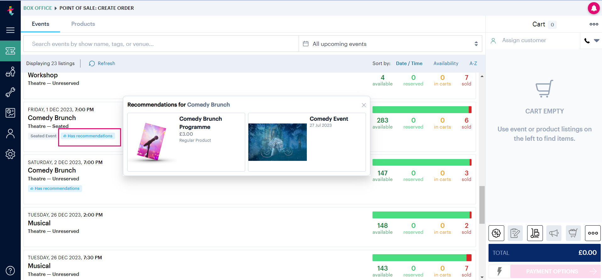
Task: Click the Refresh circular arrow icon
Action: click(92, 63)
